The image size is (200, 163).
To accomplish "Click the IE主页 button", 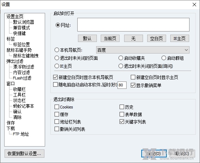I will click(180, 38).
